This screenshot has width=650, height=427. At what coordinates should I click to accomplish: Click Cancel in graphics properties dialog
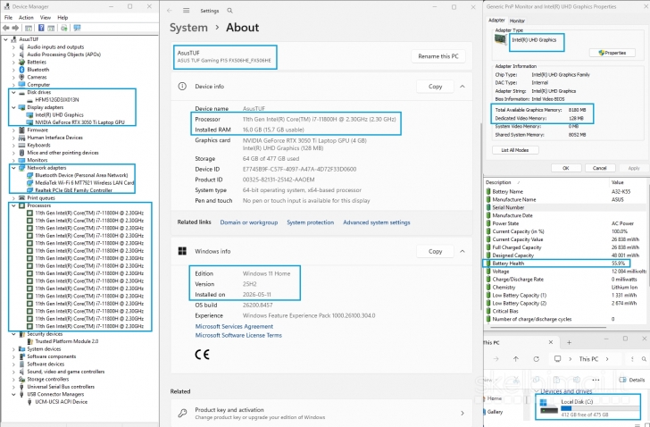[x=599, y=168]
